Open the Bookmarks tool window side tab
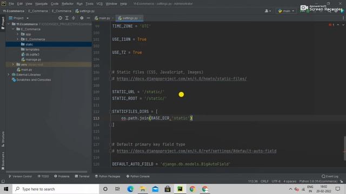The image size is (346, 194). pos(3,161)
